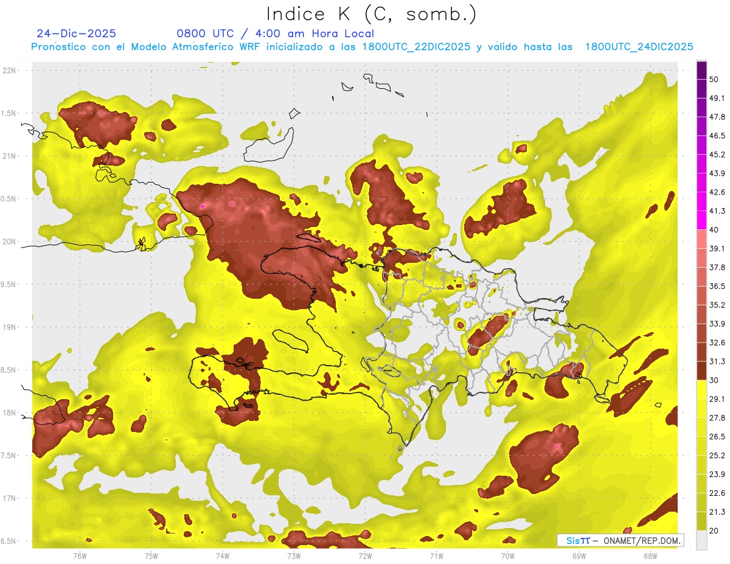
Task: Click the '71W' longitude label
Action: click(x=436, y=556)
